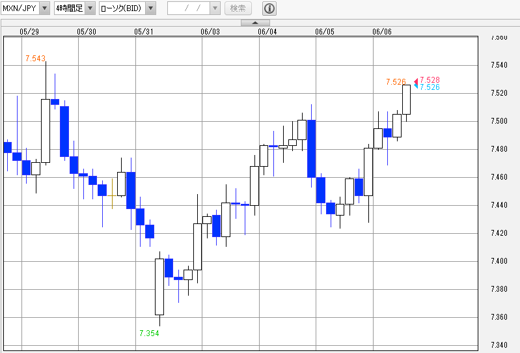Select the latest white candle near 7.526
Image resolution: width=520 pixels, height=353 pixels.
coord(407,100)
